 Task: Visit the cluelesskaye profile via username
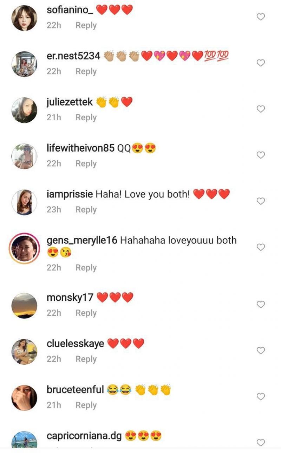[75, 344]
